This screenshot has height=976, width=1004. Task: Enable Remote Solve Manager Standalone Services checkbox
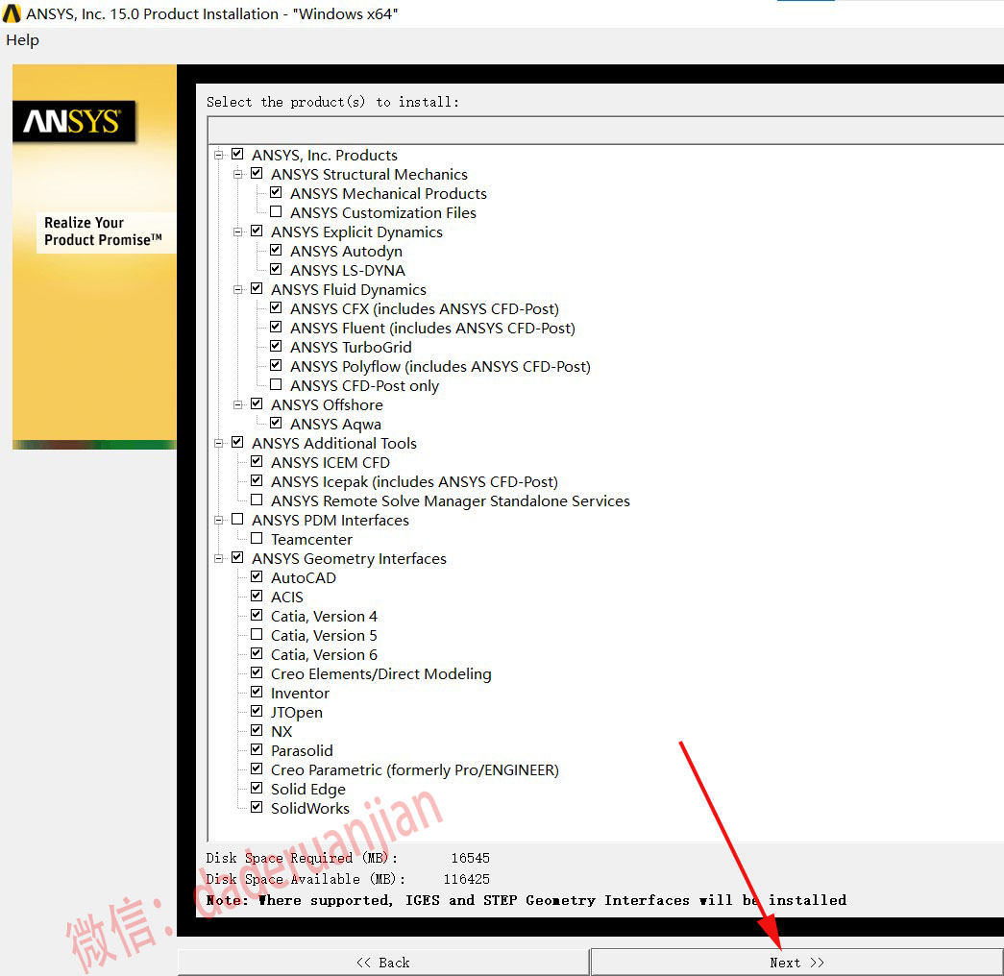click(x=257, y=500)
